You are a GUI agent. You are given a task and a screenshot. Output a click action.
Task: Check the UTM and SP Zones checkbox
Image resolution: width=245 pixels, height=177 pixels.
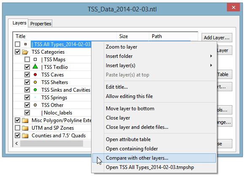tap(18, 128)
